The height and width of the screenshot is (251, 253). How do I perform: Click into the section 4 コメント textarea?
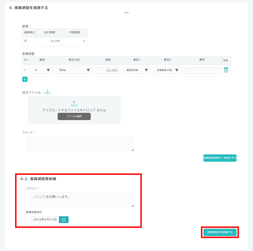[x=81, y=144]
